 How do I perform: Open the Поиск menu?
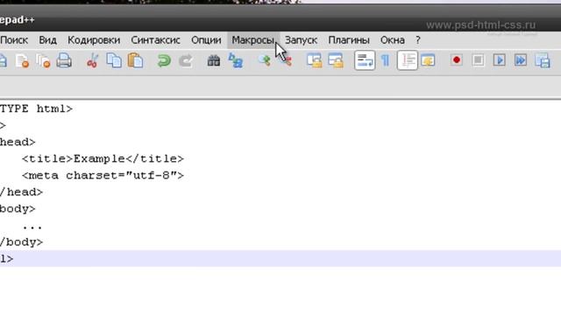[14, 40]
